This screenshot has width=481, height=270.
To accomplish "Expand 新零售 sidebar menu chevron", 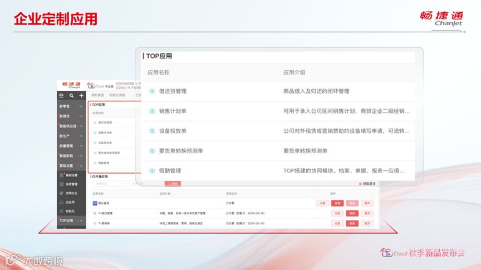I will coord(81,106).
